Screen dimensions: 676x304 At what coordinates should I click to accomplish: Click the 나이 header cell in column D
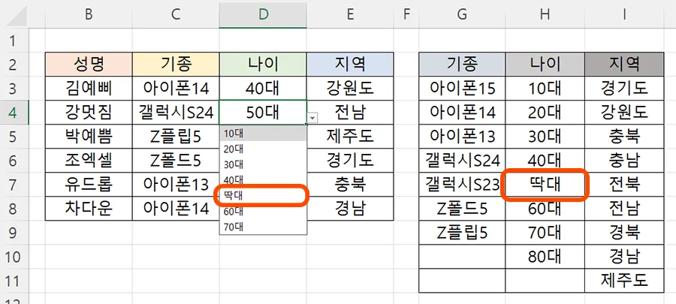click(x=263, y=64)
